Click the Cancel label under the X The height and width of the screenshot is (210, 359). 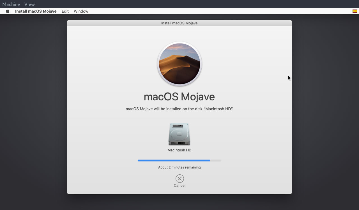(x=179, y=185)
